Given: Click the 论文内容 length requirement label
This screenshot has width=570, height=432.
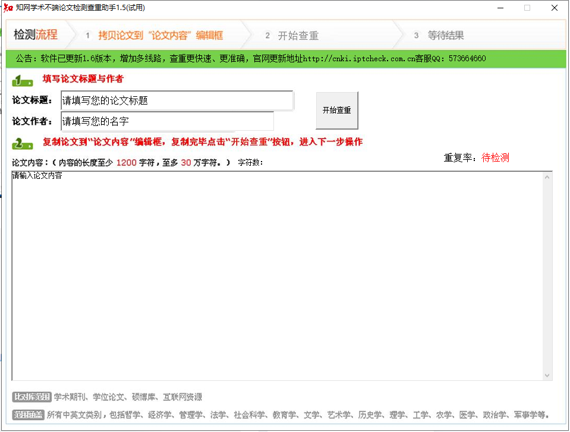Looking at the screenshot, I should 121,163.
